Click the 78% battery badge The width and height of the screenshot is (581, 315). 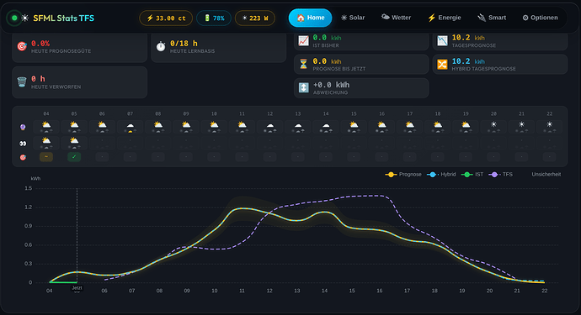(214, 18)
